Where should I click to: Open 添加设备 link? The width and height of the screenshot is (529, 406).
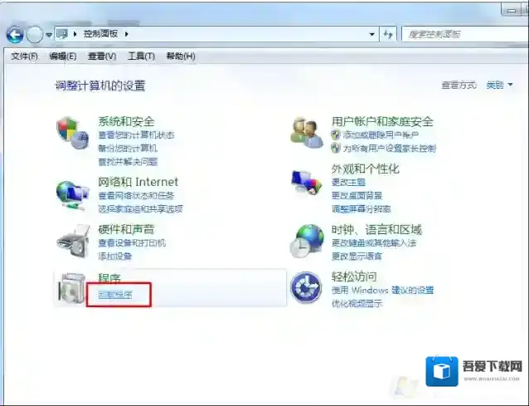tap(114, 256)
